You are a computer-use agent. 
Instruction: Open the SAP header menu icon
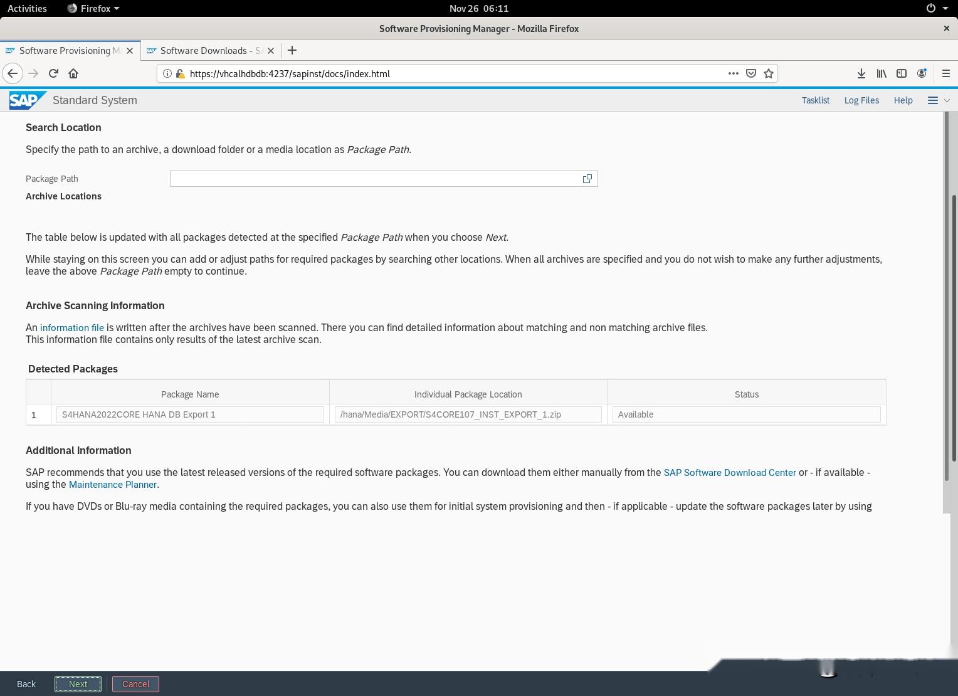click(x=933, y=100)
